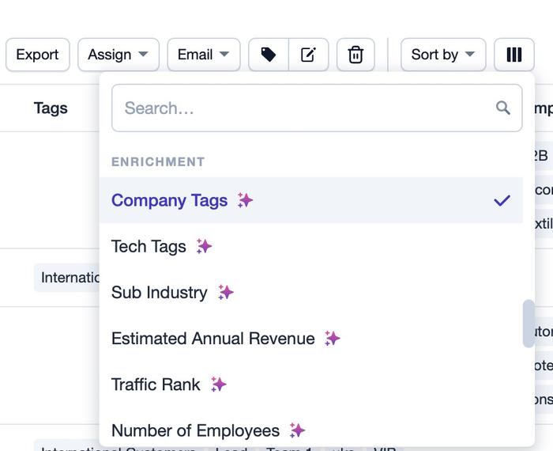Click the Export button
The width and height of the screenshot is (553, 451).
[38, 55]
